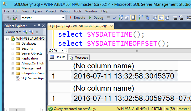Open the Query menu
The width and height of the screenshot is (191, 111).
pos(37,11)
